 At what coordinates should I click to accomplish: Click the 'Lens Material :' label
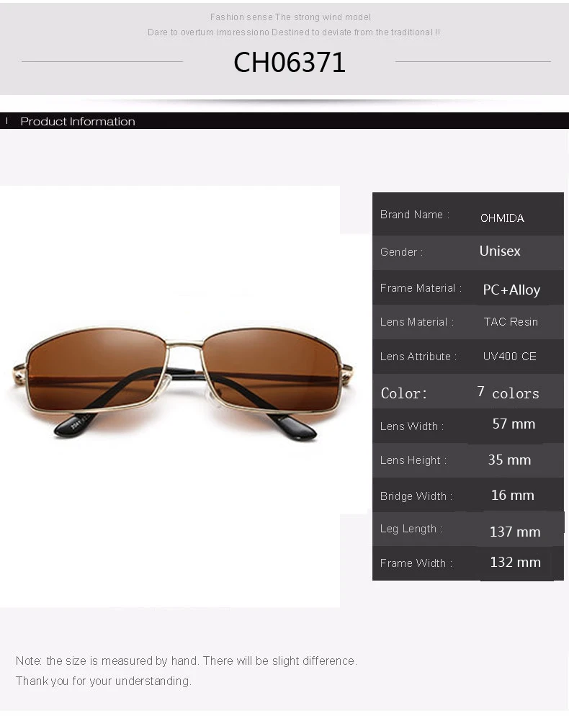(x=417, y=322)
